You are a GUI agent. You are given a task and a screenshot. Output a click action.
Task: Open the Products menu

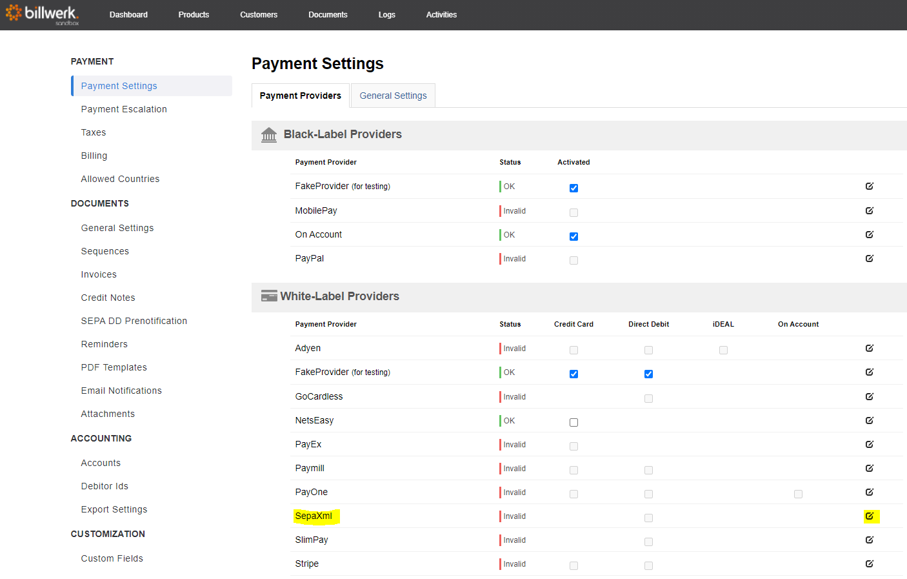click(x=194, y=15)
